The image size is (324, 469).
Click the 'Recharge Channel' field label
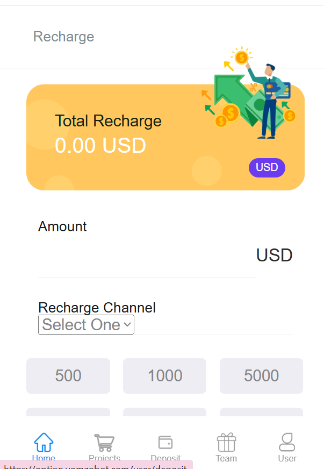pyautogui.click(x=97, y=308)
